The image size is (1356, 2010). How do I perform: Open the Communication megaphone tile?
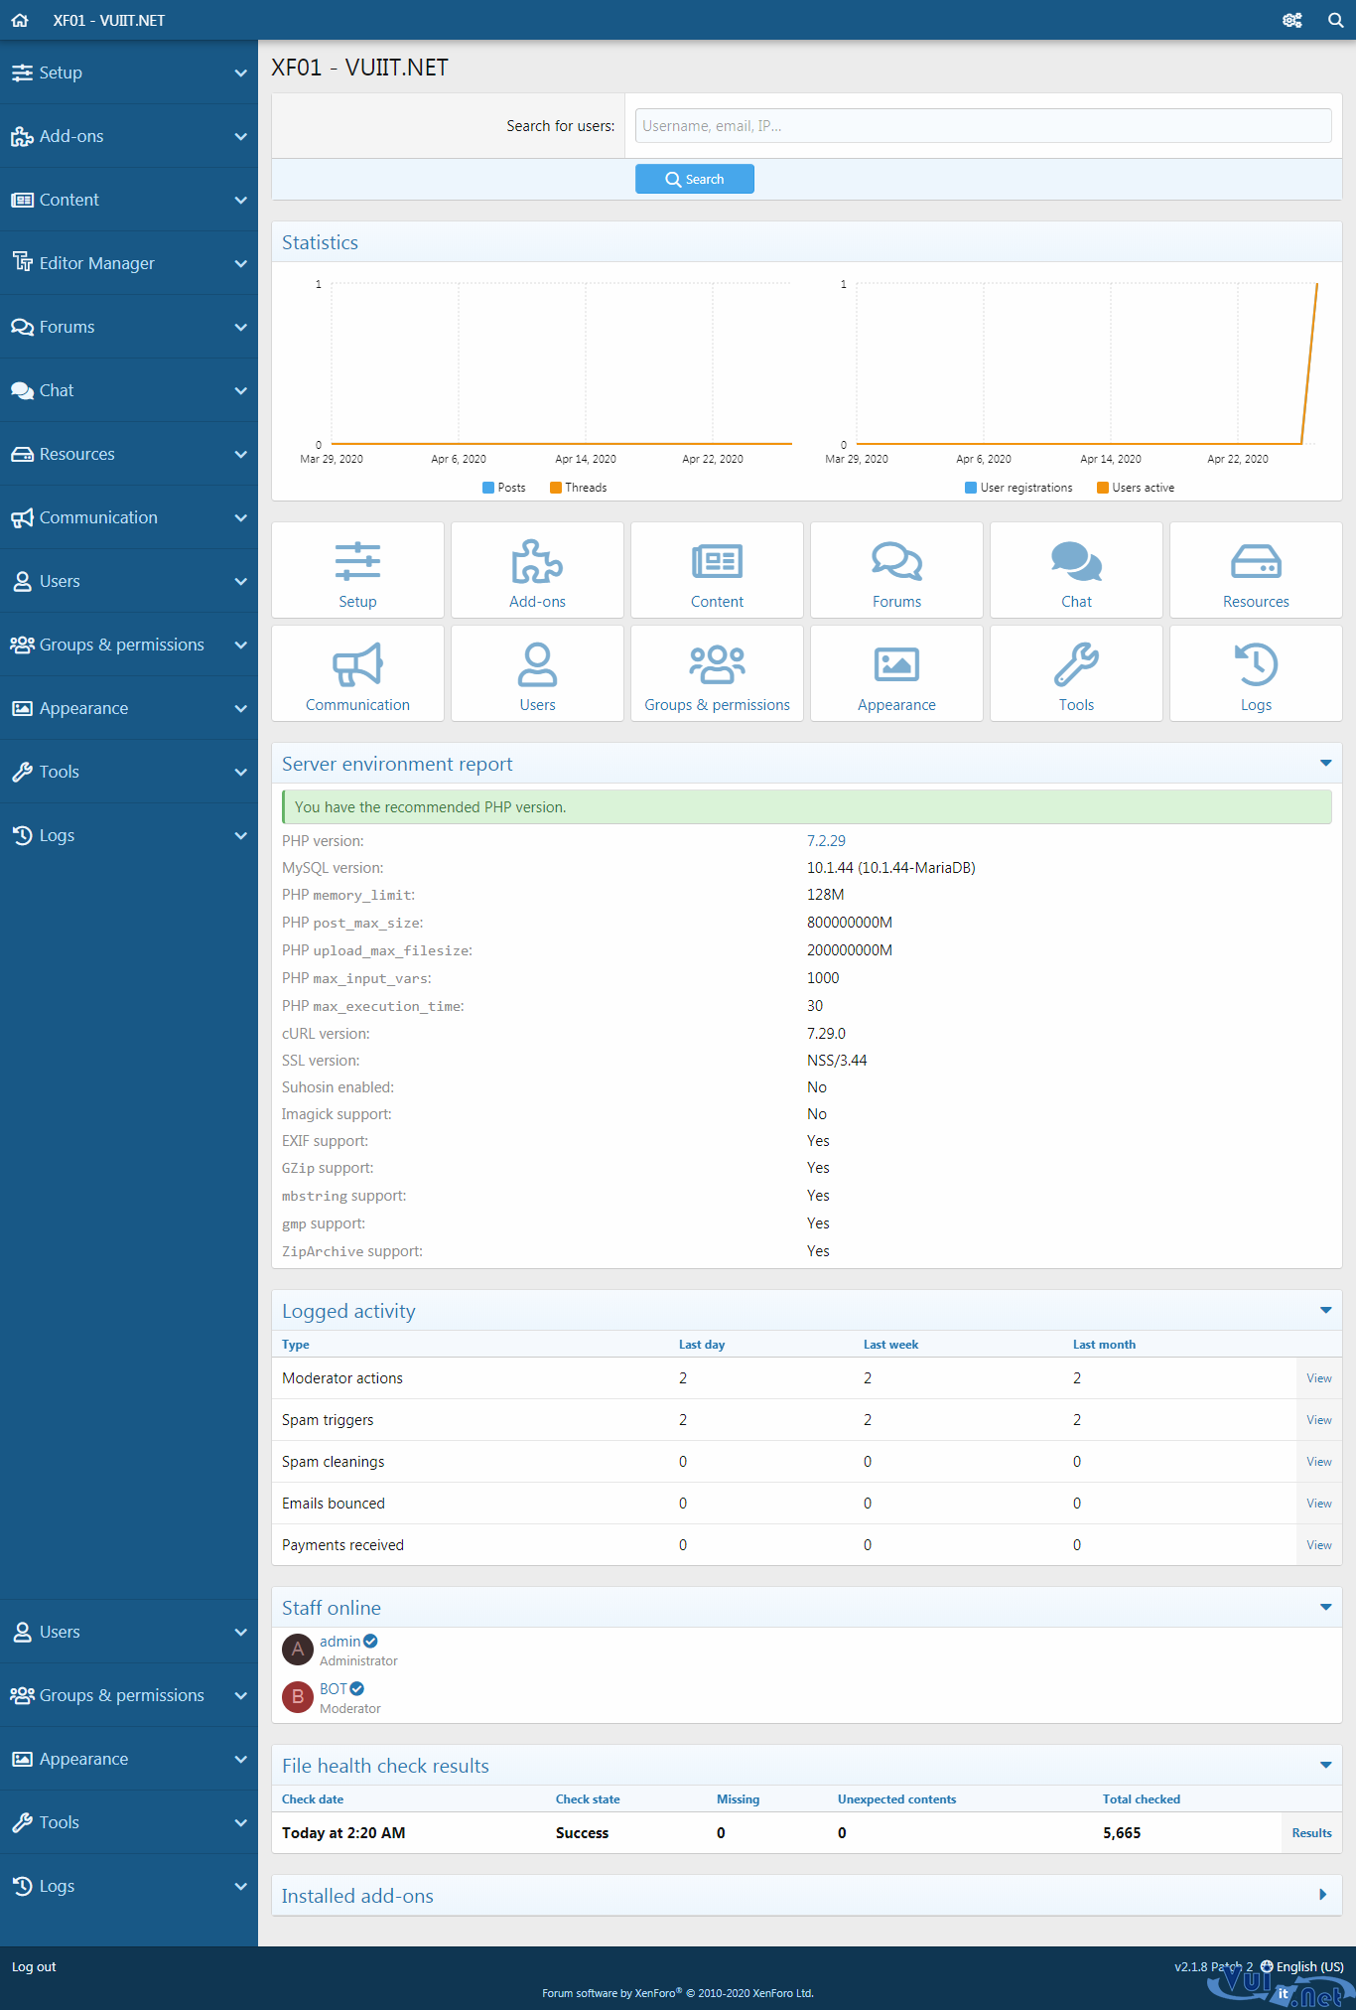tap(357, 673)
